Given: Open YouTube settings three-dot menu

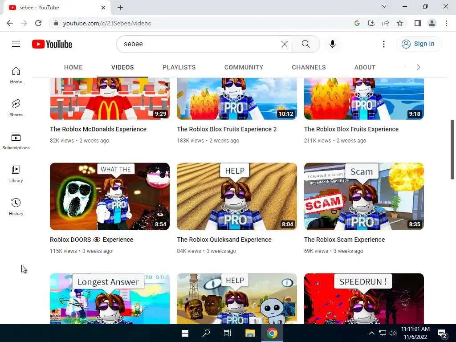Looking at the screenshot, I should (x=383, y=44).
